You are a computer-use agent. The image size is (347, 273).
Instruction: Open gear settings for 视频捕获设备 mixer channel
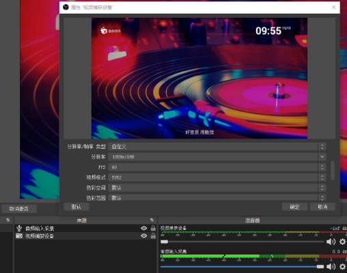tap(342, 242)
